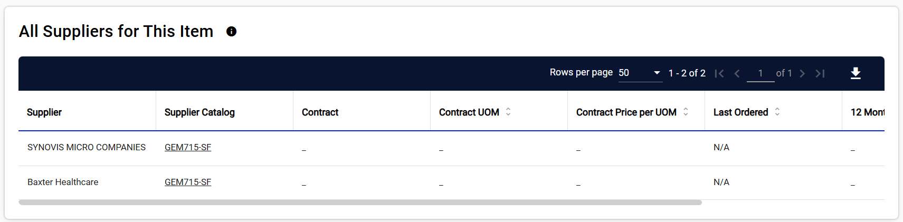Click the info icon beside the title
This screenshot has height=222, width=903.
(231, 32)
